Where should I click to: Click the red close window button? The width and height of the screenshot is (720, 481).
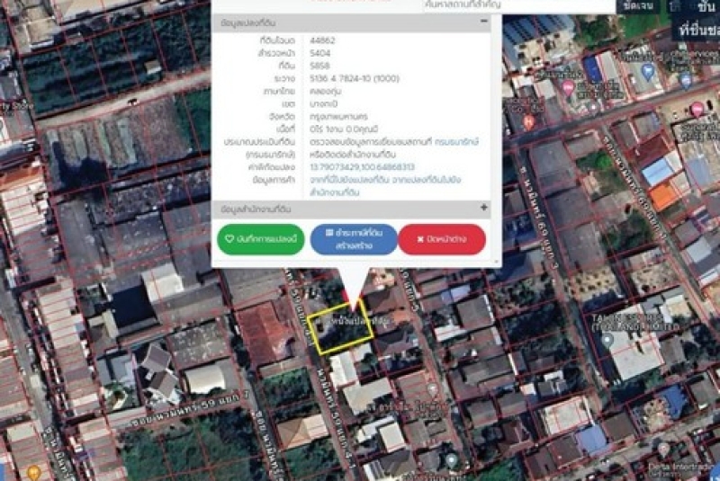(442, 239)
